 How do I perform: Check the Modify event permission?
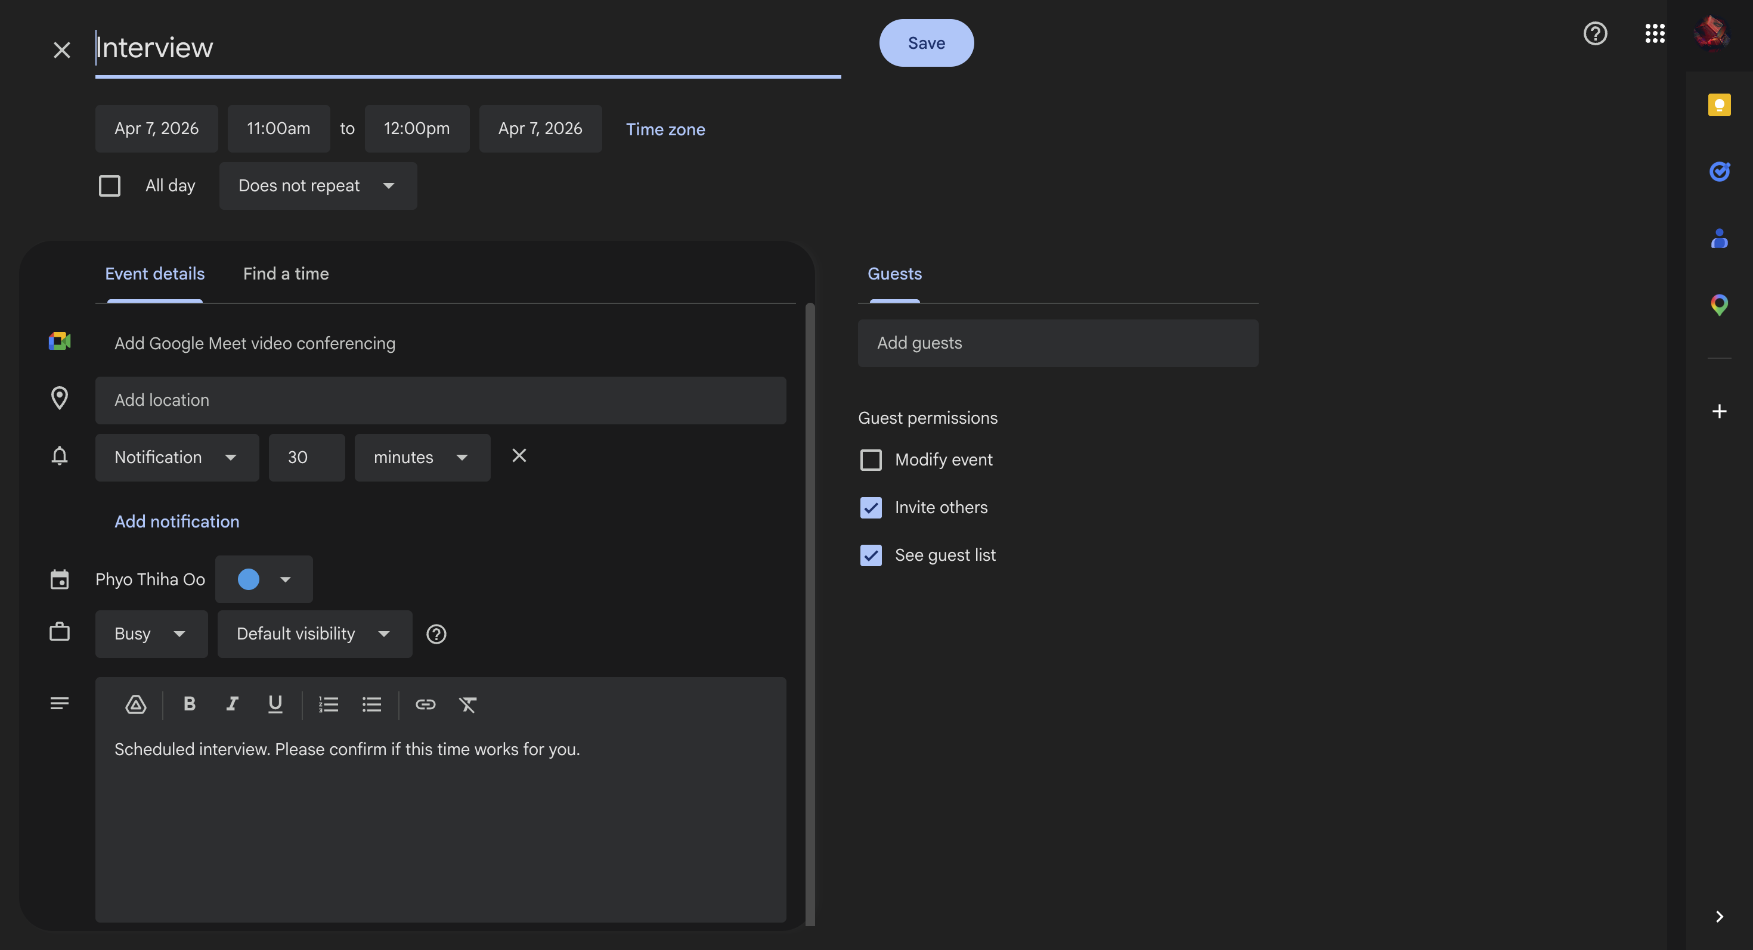[871, 460]
